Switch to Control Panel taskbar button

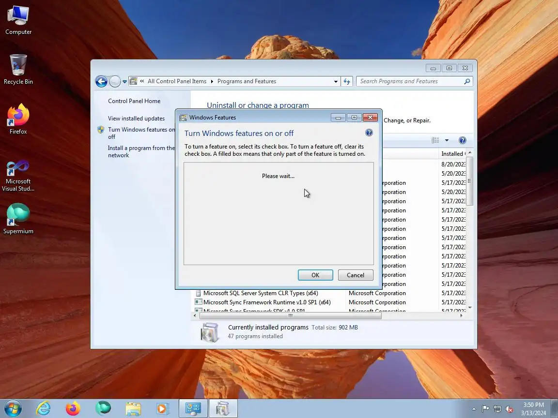[x=193, y=408]
